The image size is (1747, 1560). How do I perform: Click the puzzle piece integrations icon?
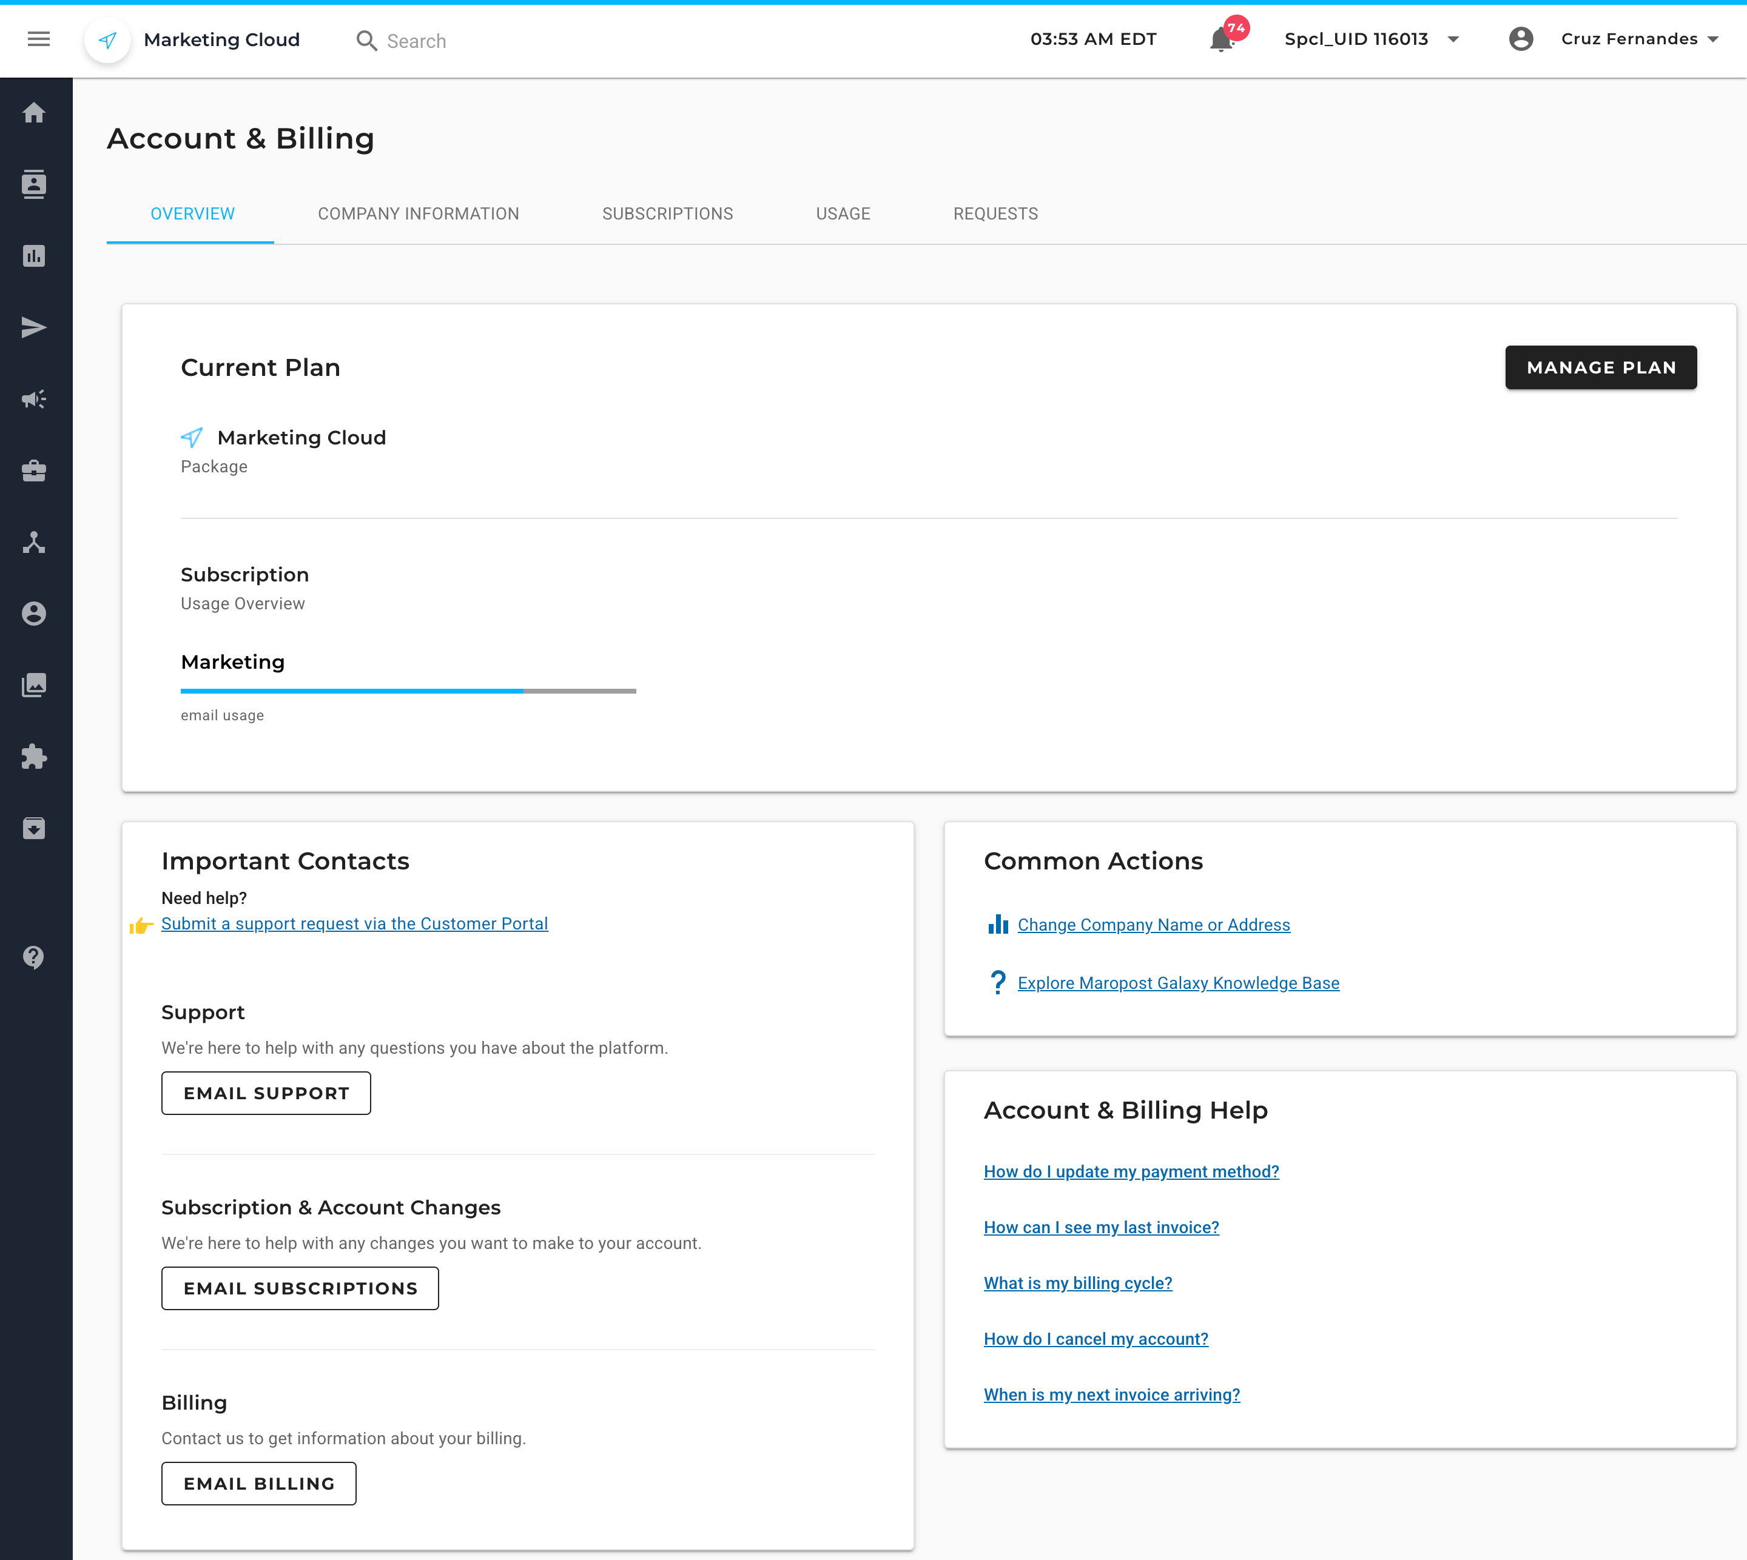tap(35, 757)
